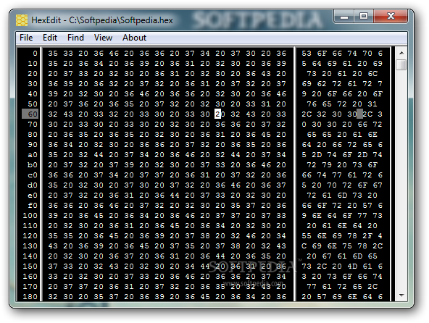
Task: Click right-pane value 79 in row b0
Action: pyautogui.click(x=327, y=164)
